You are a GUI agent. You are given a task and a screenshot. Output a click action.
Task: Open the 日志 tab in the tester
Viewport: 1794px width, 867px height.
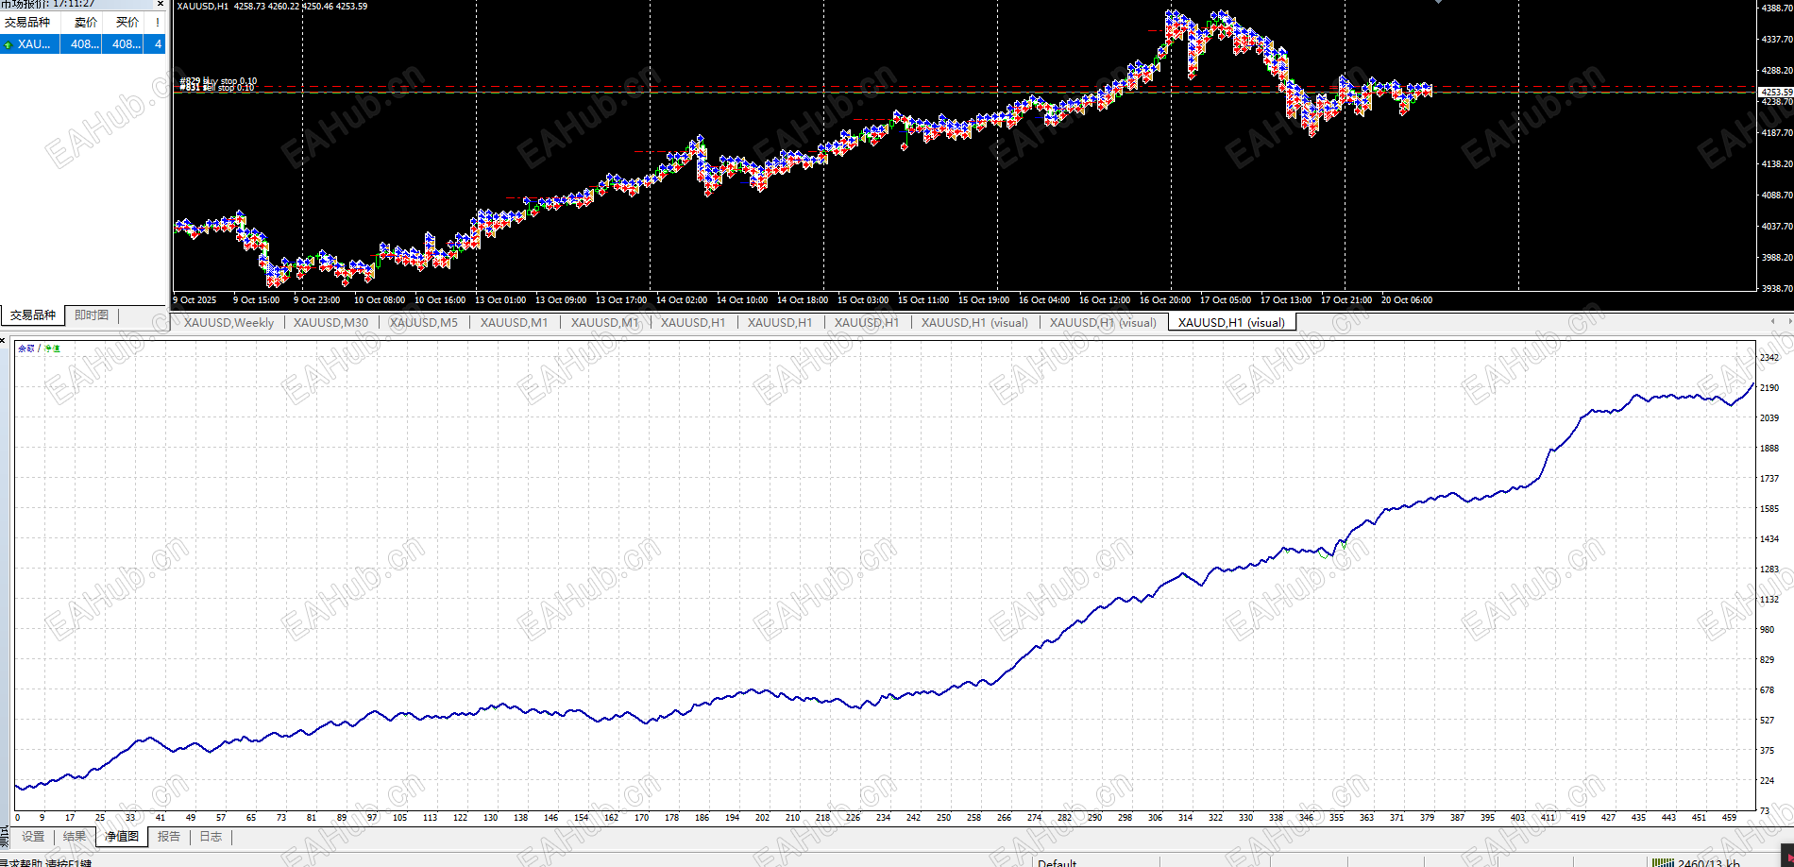[x=211, y=837]
